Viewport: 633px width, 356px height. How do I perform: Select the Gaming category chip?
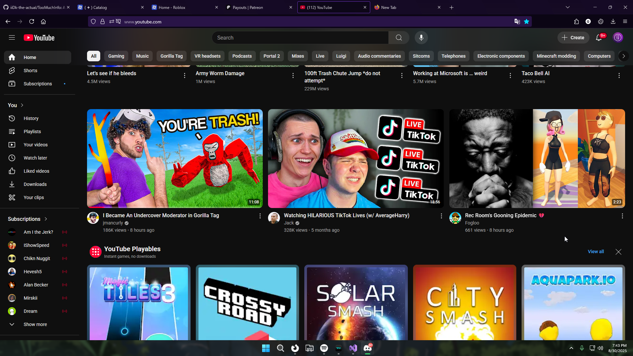pyautogui.click(x=116, y=56)
